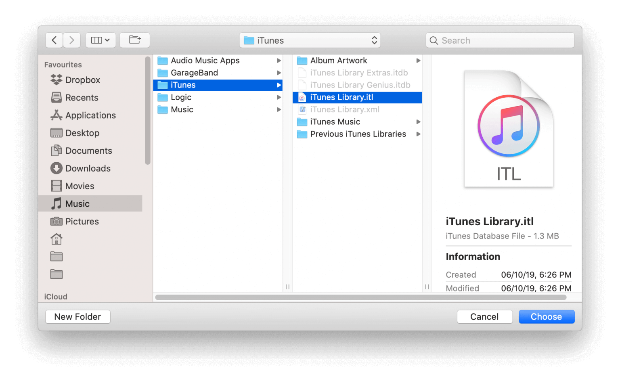620x381 pixels.
Task: Expand arrow next to Audio Music Apps
Action: 279,61
